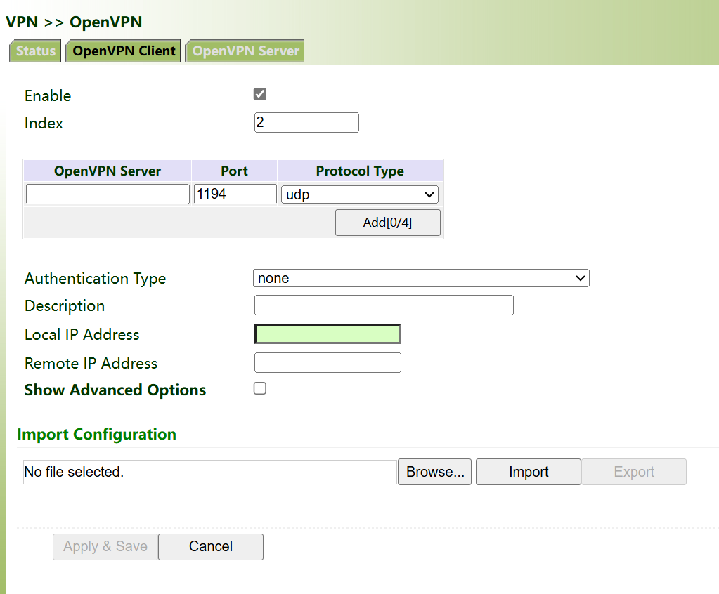
Task: Open the Protocol Type udp dropdown
Action: click(x=359, y=194)
